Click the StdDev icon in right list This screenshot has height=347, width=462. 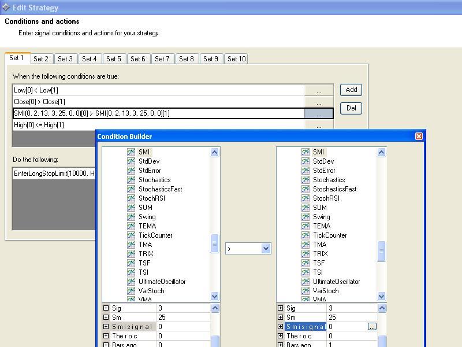305,161
